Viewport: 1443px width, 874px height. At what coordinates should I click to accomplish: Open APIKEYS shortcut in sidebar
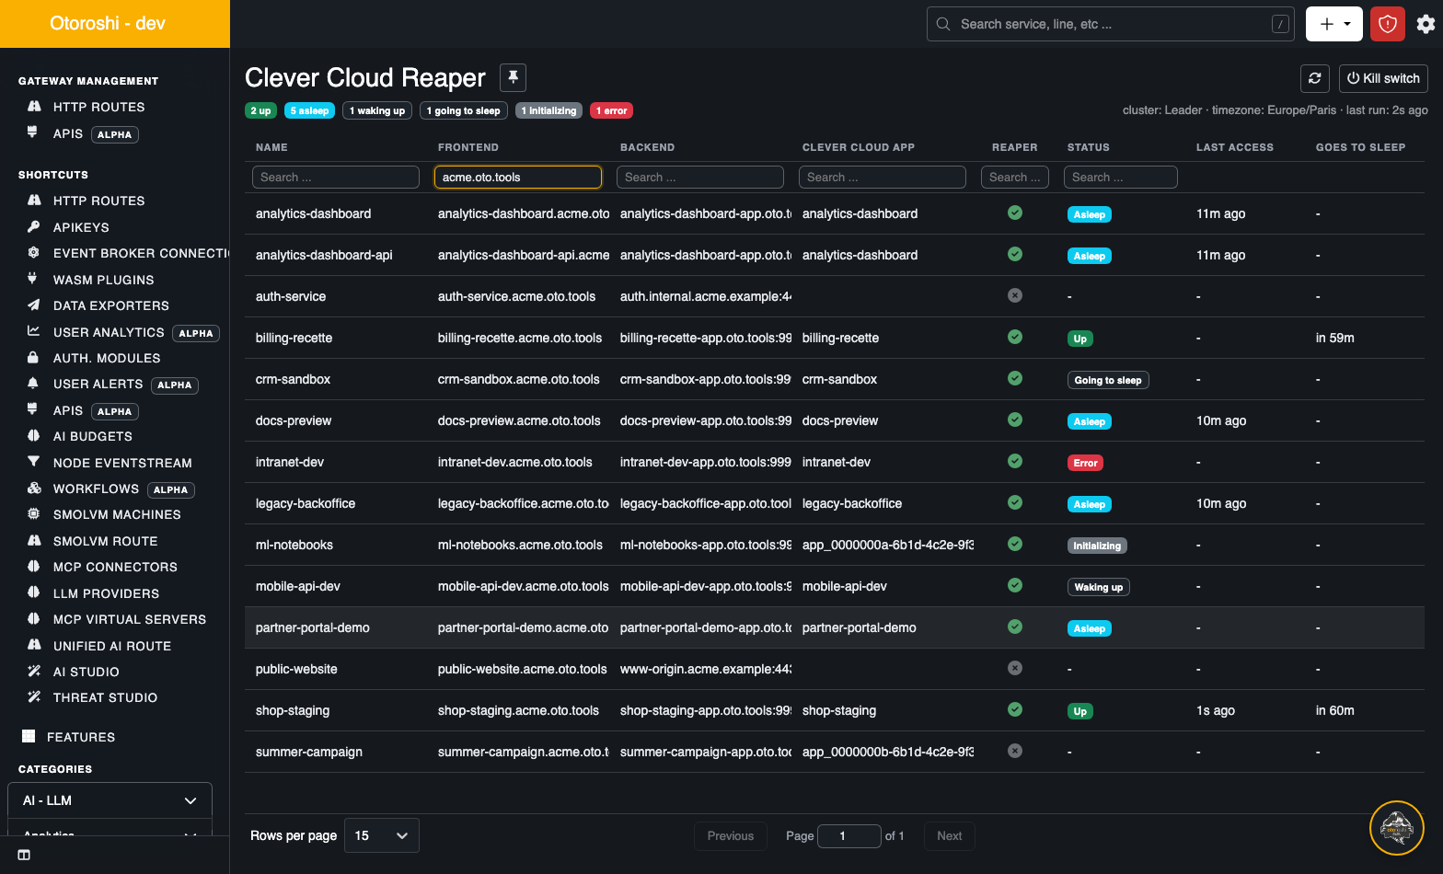(x=81, y=227)
